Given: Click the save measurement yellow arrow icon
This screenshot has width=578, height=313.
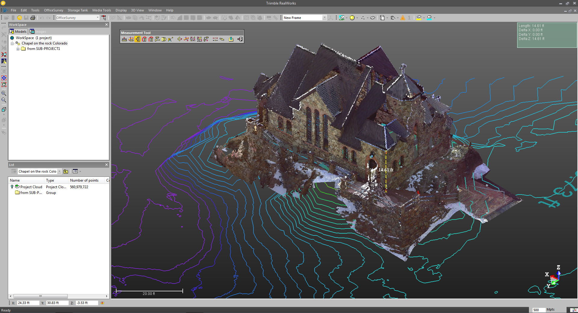Looking at the screenshot, I should (x=231, y=39).
